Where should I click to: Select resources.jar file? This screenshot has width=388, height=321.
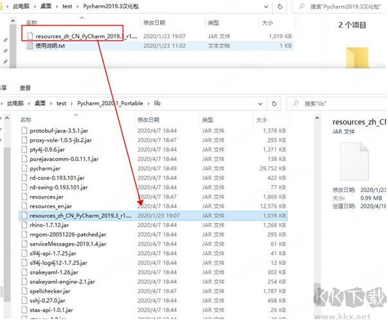46,197
